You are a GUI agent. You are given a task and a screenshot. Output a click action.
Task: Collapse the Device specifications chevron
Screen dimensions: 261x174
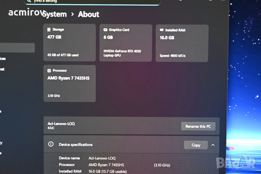(213, 145)
